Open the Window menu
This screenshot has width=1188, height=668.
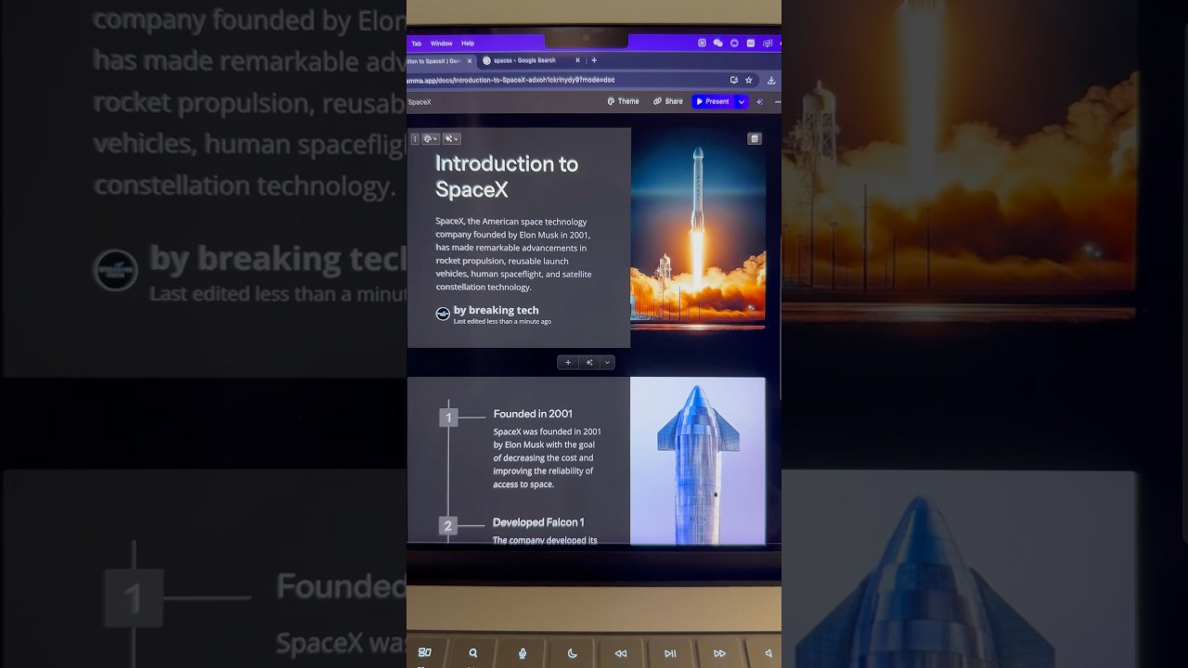tap(441, 44)
